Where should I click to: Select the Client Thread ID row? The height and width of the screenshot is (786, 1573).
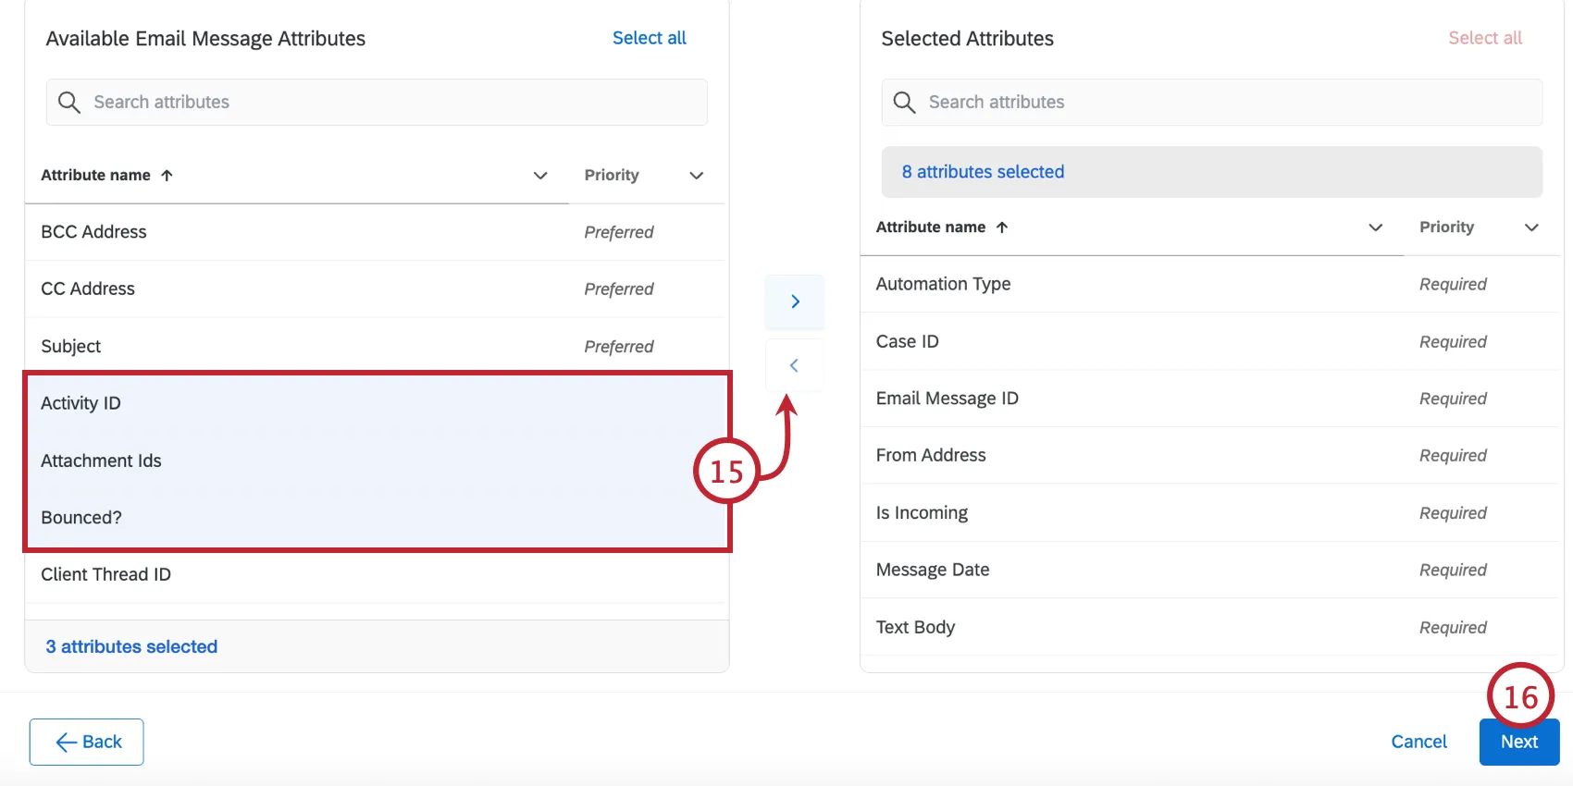(x=278, y=574)
